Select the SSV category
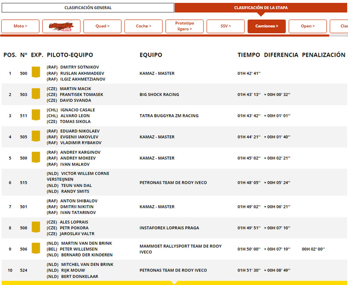The image size is (348, 285). pyautogui.click(x=225, y=26)
